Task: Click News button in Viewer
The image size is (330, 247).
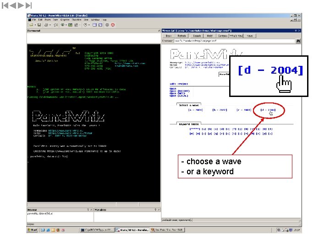Action: coord(250,36)
